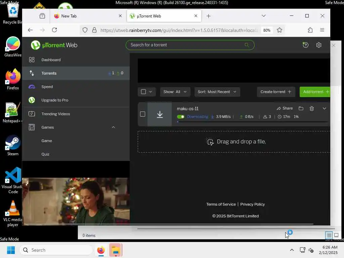This screenshot has height=258, width=344.
Task: Bookmark this page with the star
Action: [x=279, y=30]
